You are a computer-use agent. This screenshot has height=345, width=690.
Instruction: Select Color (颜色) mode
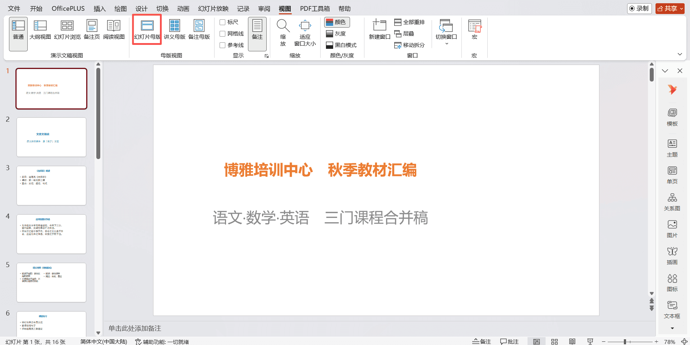coord(337,22)
